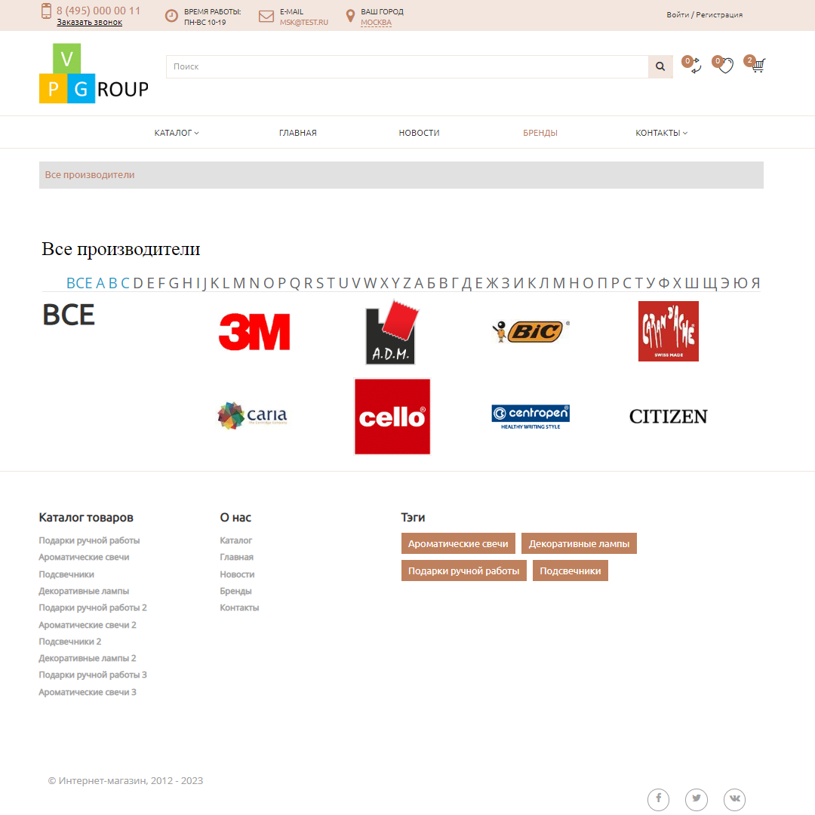
Task: Open the Cello brand logo
Action: tap(392, 417)
